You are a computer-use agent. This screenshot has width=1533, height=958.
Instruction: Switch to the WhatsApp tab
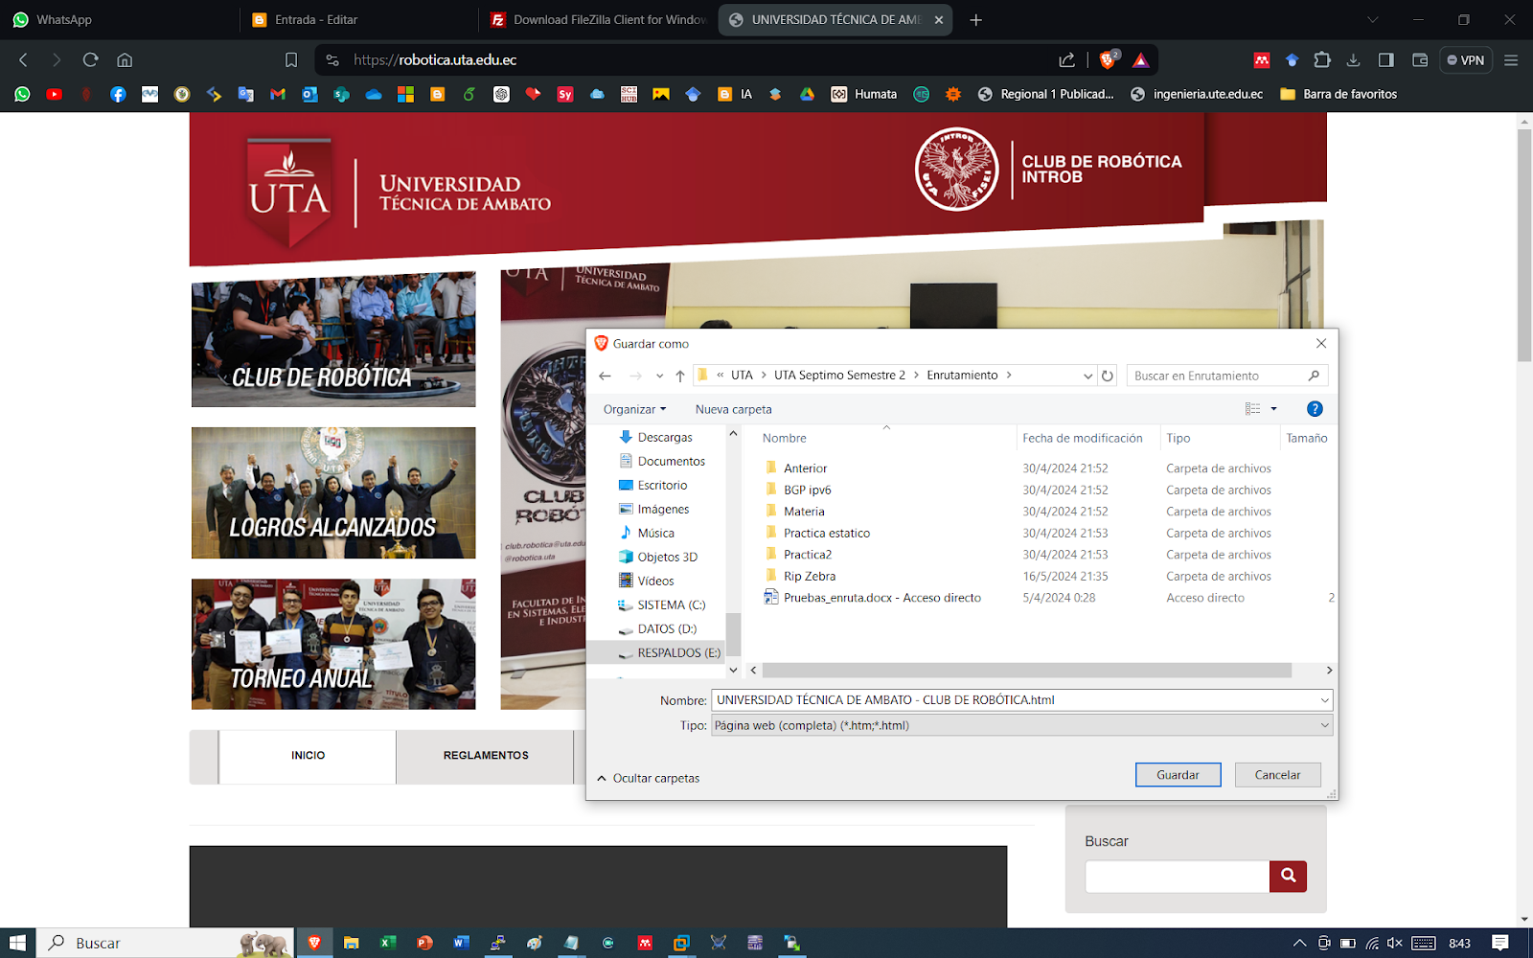119,19
